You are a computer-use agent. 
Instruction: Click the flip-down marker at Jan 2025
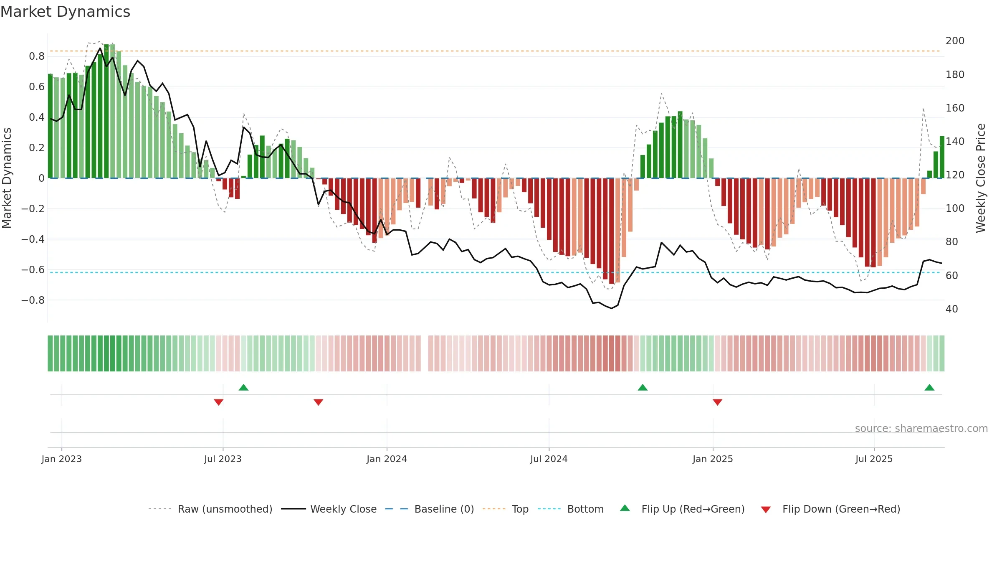(x=718, y=402)
